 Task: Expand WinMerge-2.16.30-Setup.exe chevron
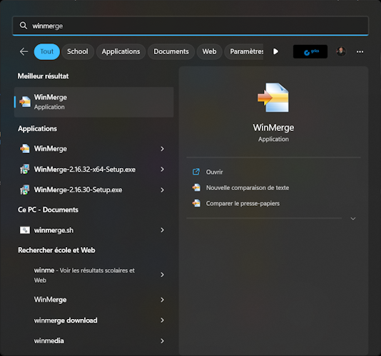[162, 190]
